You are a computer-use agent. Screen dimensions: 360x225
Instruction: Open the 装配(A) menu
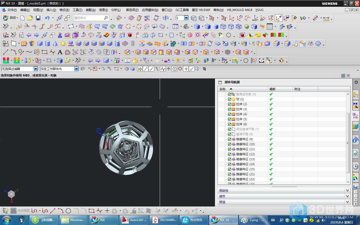(90, 10)
